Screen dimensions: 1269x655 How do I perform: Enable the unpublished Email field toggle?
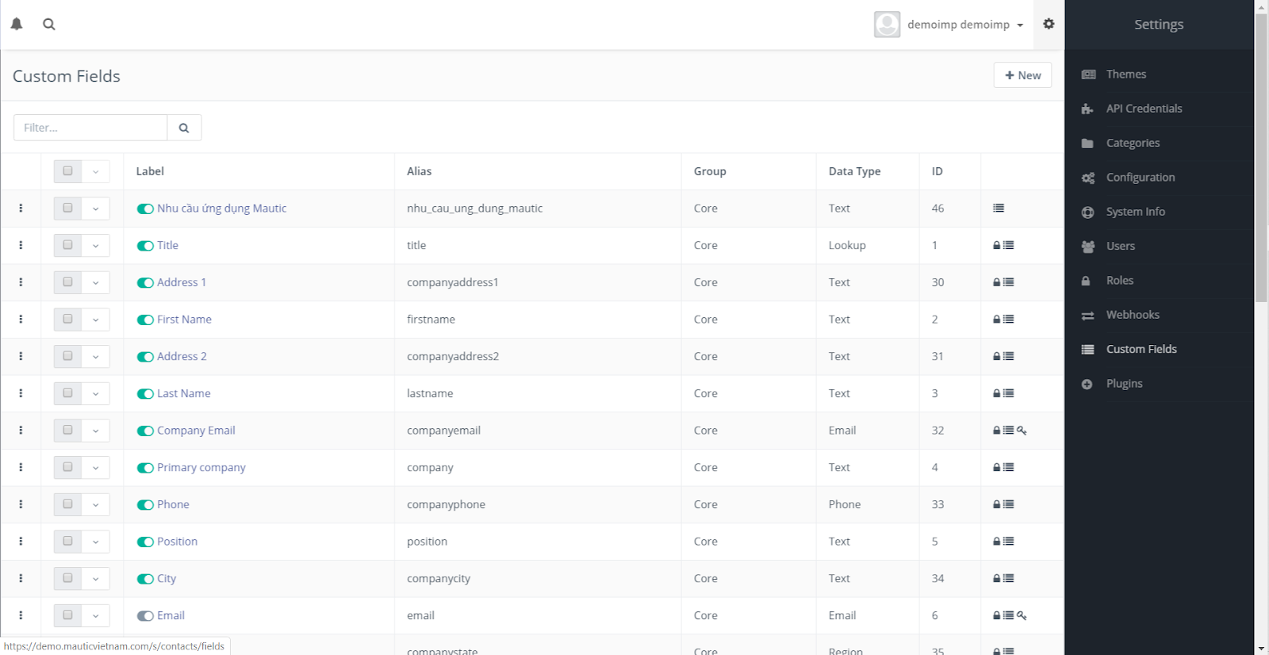click(145, 616)
